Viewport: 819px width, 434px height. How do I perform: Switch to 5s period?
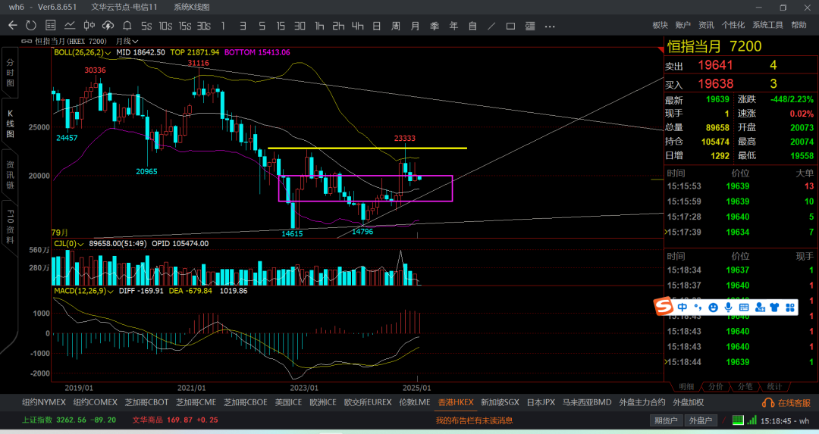click(146, 26)
